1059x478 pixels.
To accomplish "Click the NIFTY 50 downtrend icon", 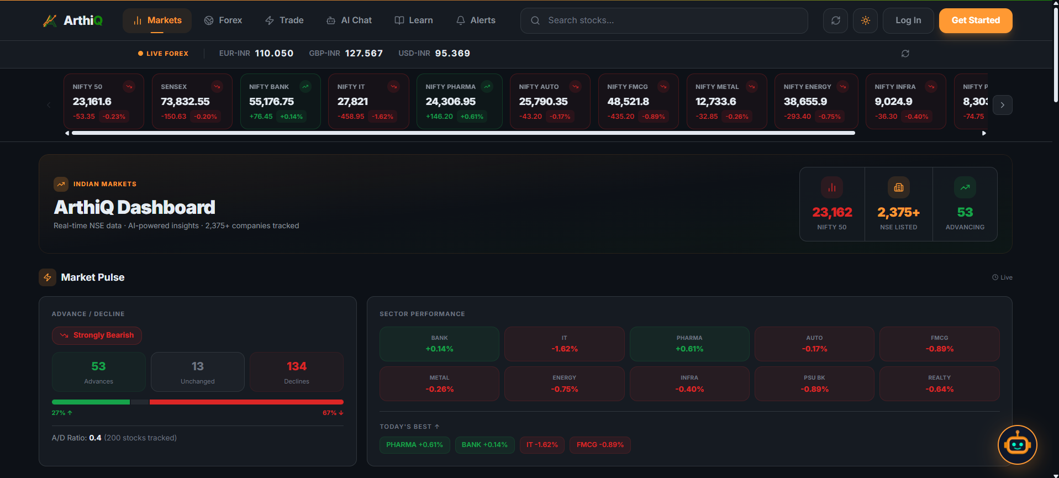I will [x=129, y=87].
